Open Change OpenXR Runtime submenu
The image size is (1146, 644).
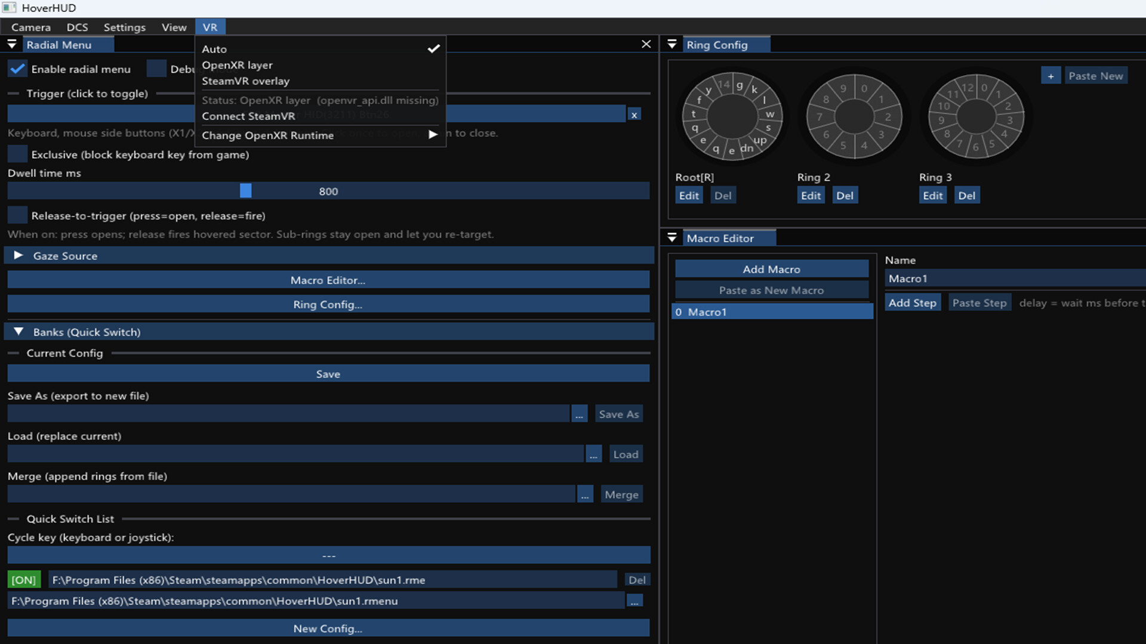321,135
